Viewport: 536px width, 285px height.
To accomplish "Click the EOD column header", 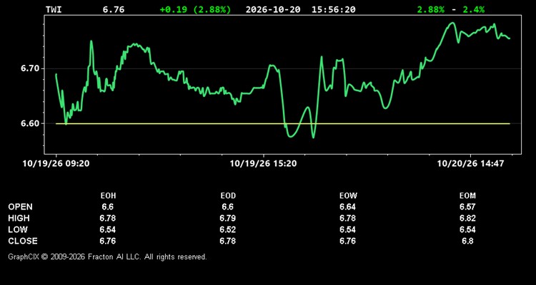I will coord(228,196).
